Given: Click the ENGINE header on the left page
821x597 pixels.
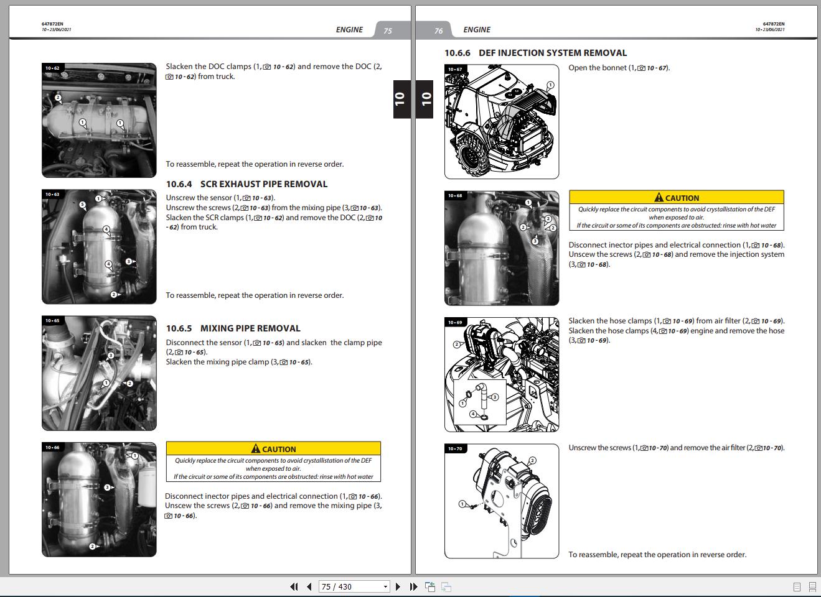Looking at the screenshot, I should (x=349, y=29).
